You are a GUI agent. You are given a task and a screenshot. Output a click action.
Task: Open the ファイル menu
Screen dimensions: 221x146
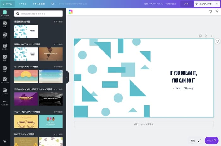coord(22,4)
